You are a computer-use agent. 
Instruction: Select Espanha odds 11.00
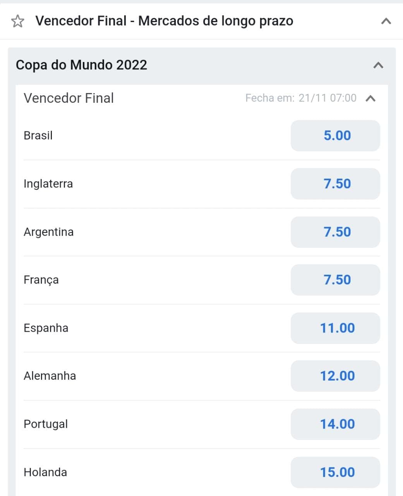[x=335, y=328]
